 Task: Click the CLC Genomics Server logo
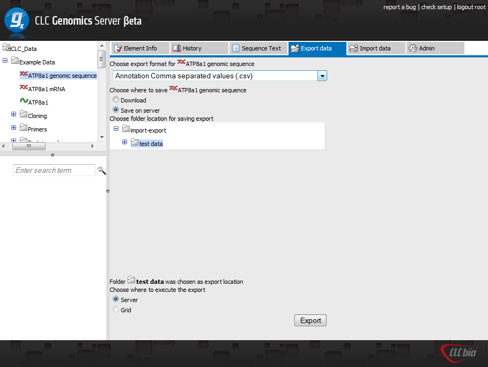coord(17,21)
